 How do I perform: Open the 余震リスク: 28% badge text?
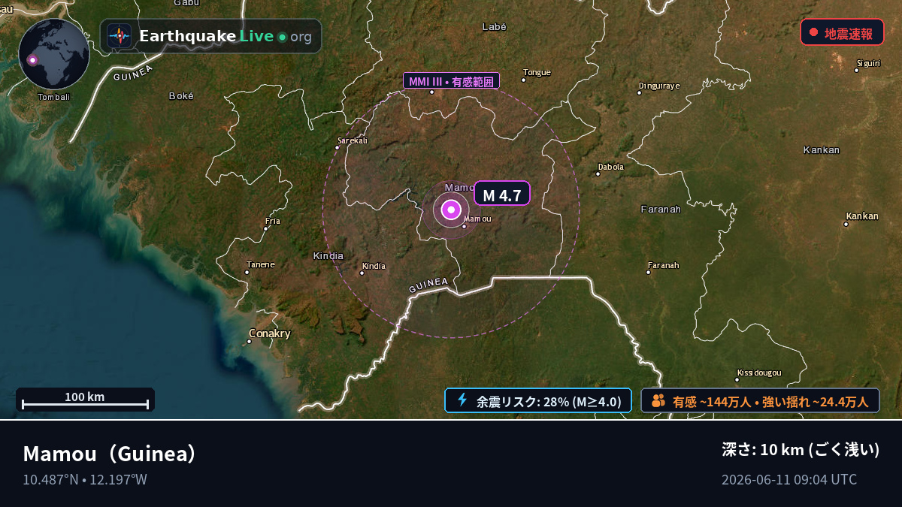(x=549, y=401)
